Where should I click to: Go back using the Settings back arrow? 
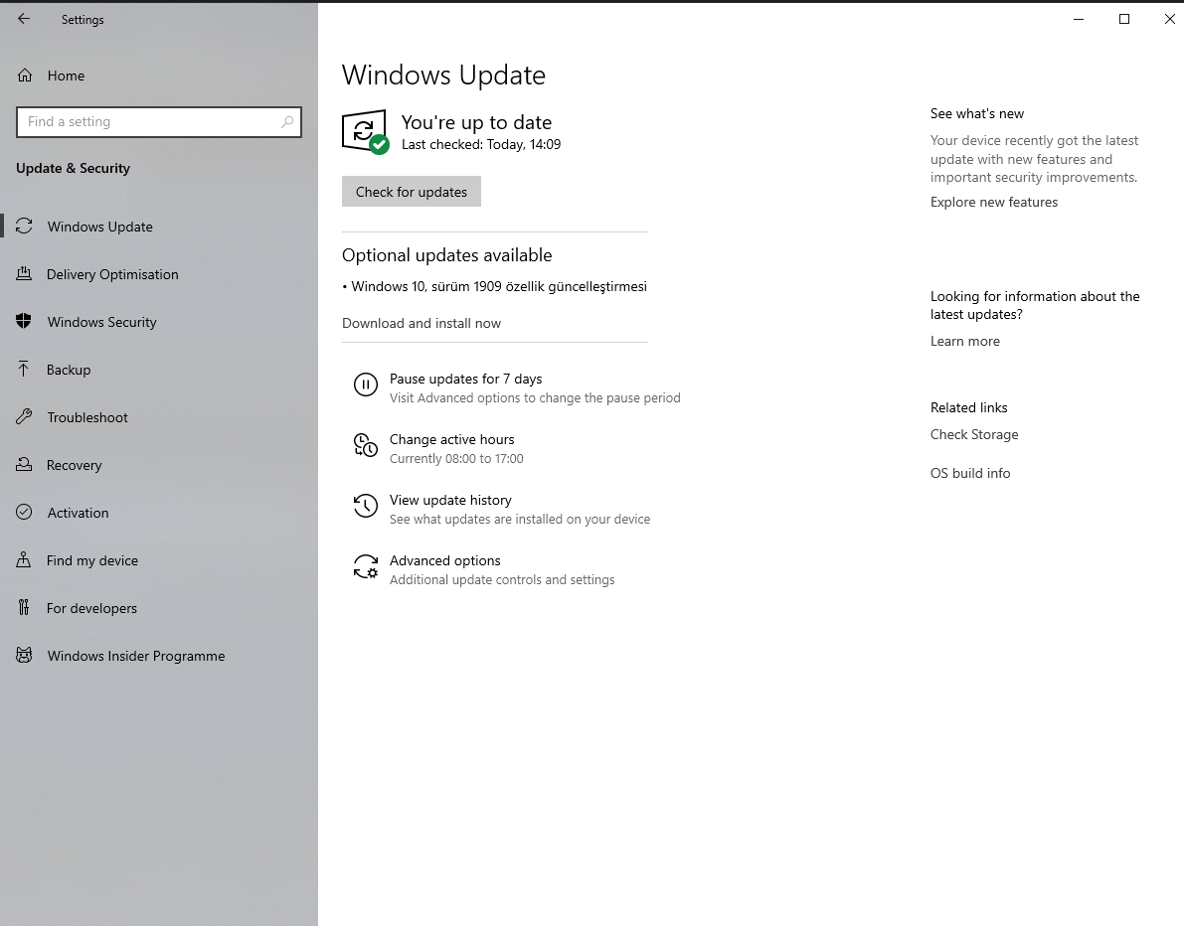coord(24,19)
